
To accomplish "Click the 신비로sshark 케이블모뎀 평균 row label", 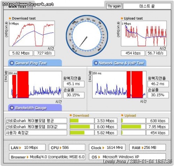I will 36,121.
